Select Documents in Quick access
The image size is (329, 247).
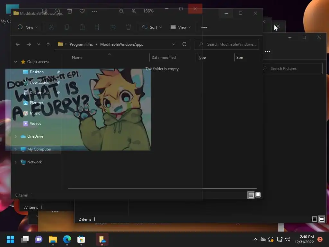pos(40,93)
